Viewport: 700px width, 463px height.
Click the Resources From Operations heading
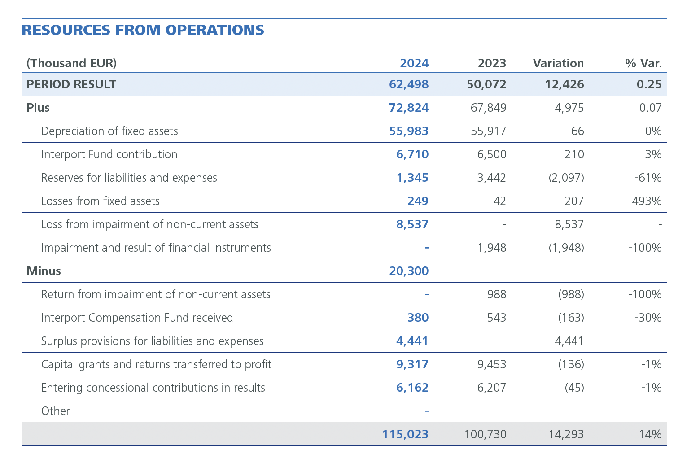click(143, 30)
